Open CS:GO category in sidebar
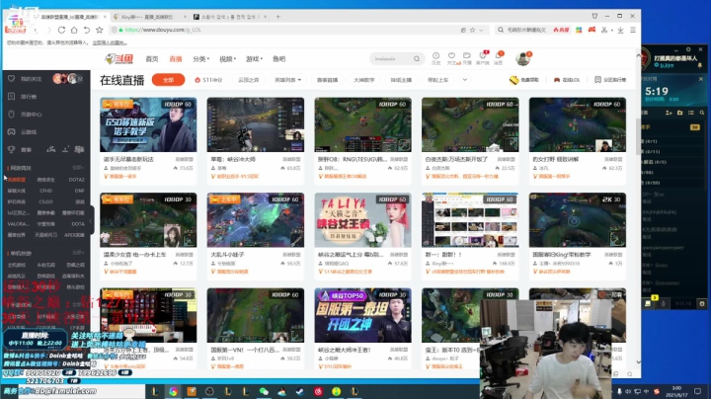Image resolution: width=711 pixels, height=399 pixels. 45,201
